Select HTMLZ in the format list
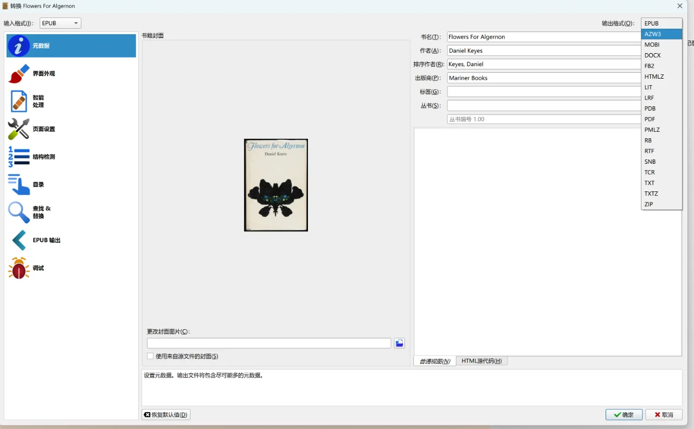 661,76
